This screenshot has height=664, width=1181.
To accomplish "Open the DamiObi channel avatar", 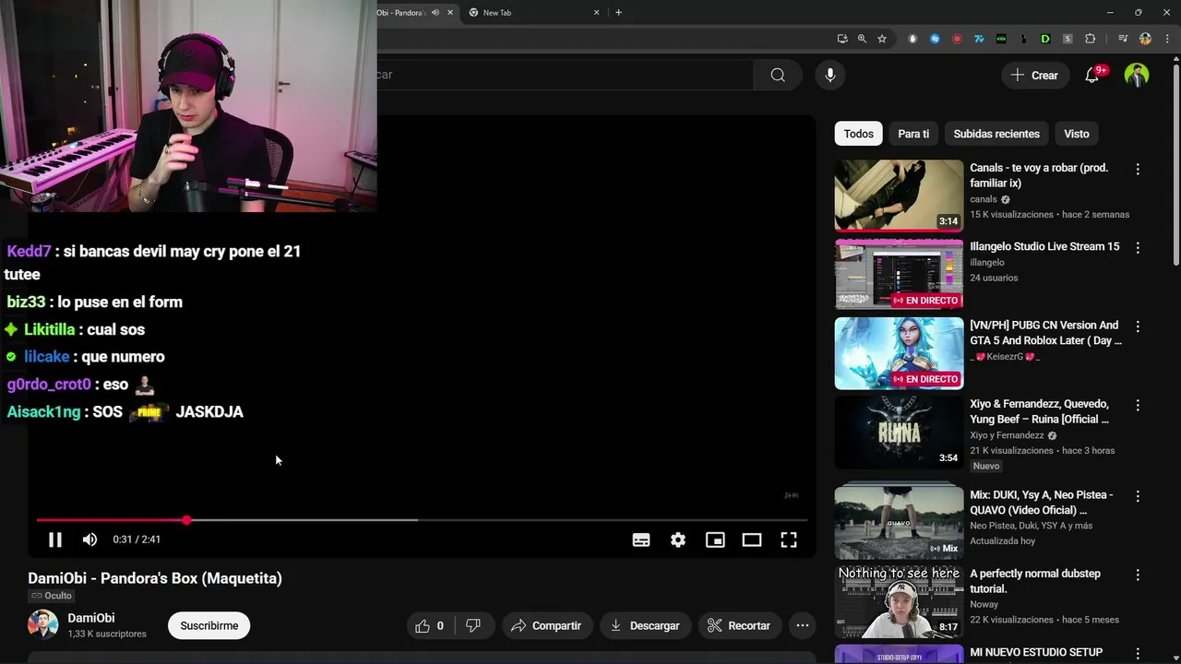I will [x=42, y=624].
